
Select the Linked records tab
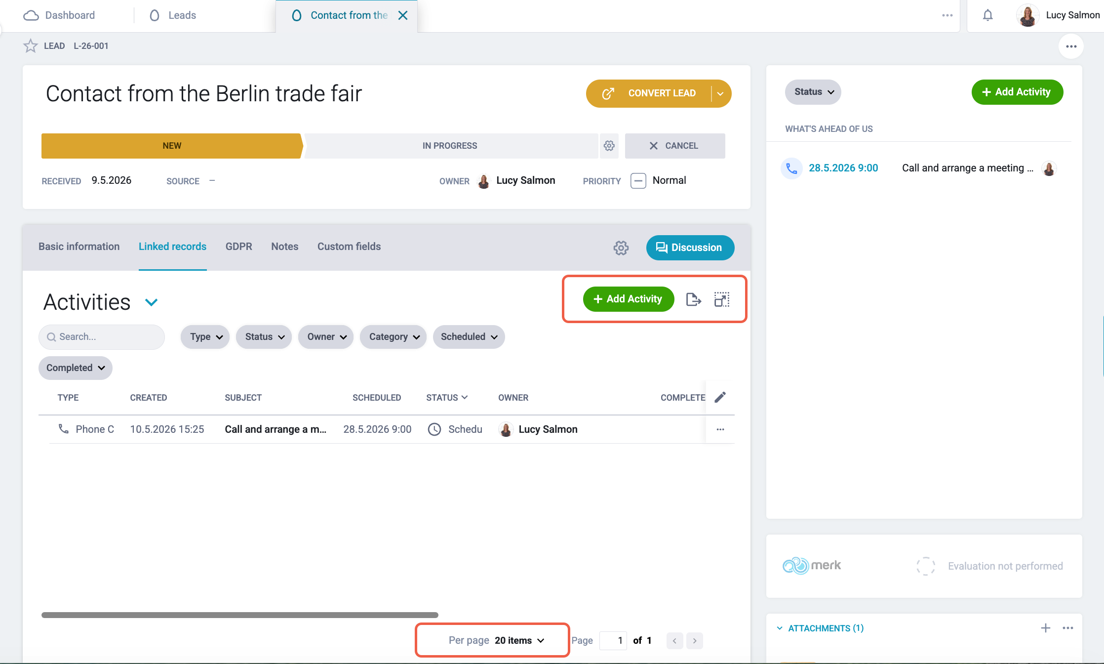click(172, 247)
